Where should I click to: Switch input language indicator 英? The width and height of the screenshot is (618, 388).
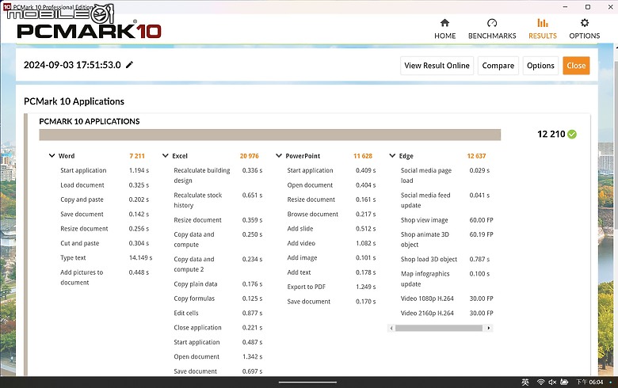525,382
